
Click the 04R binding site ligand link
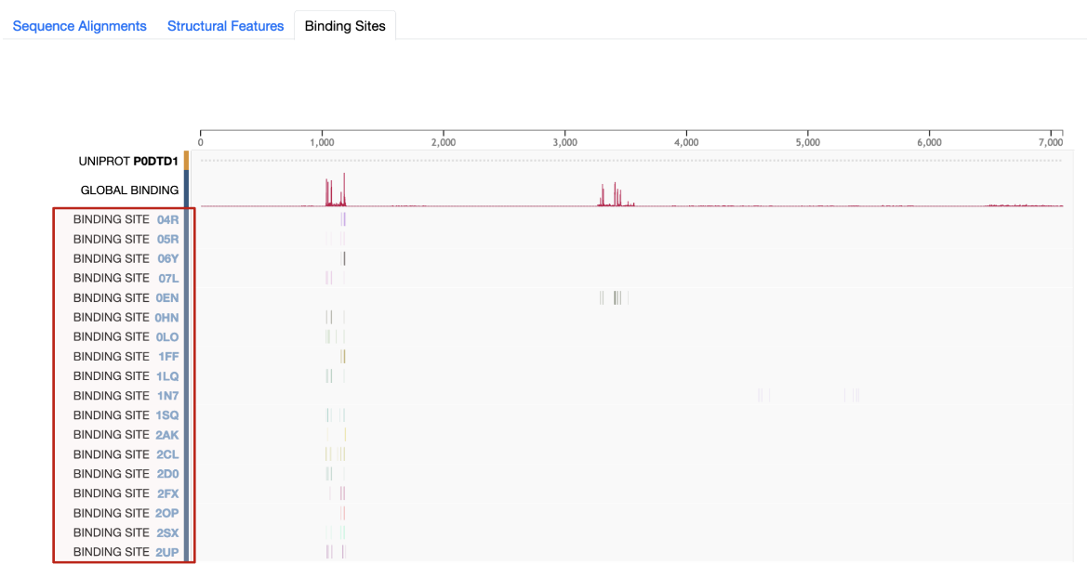coord(167,220)
